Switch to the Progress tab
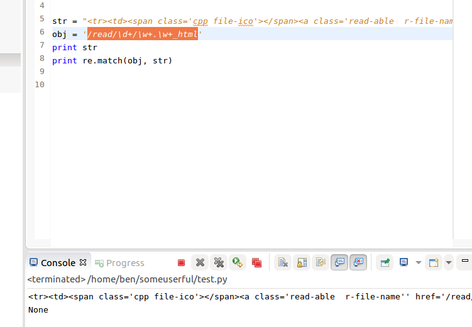The width and height of the screenshot is (472, 327). point(119,263)
